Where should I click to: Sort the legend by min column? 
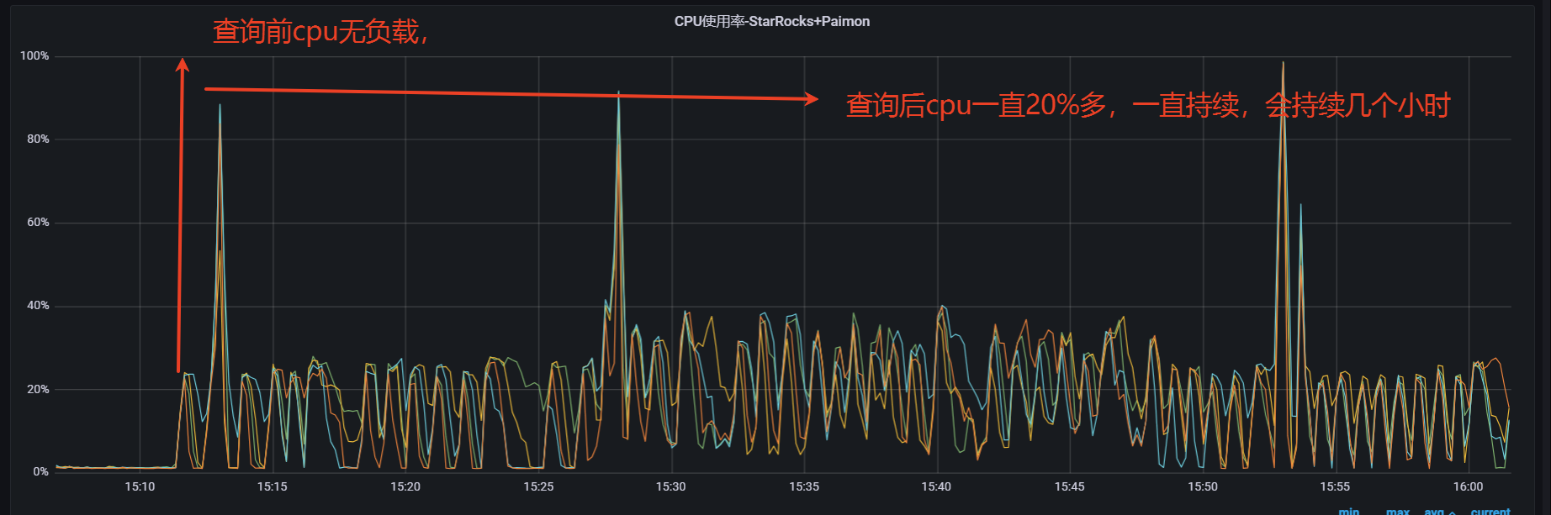coord(1348,511)
